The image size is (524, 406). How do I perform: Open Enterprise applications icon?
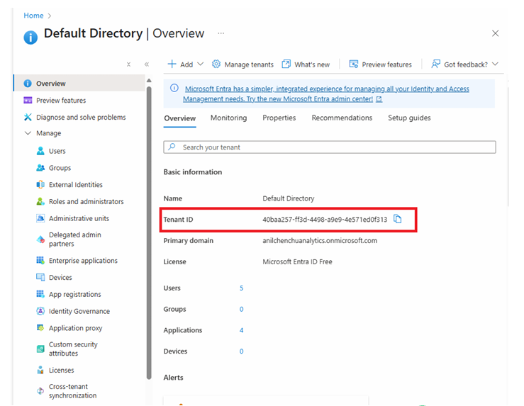(40, 261)
